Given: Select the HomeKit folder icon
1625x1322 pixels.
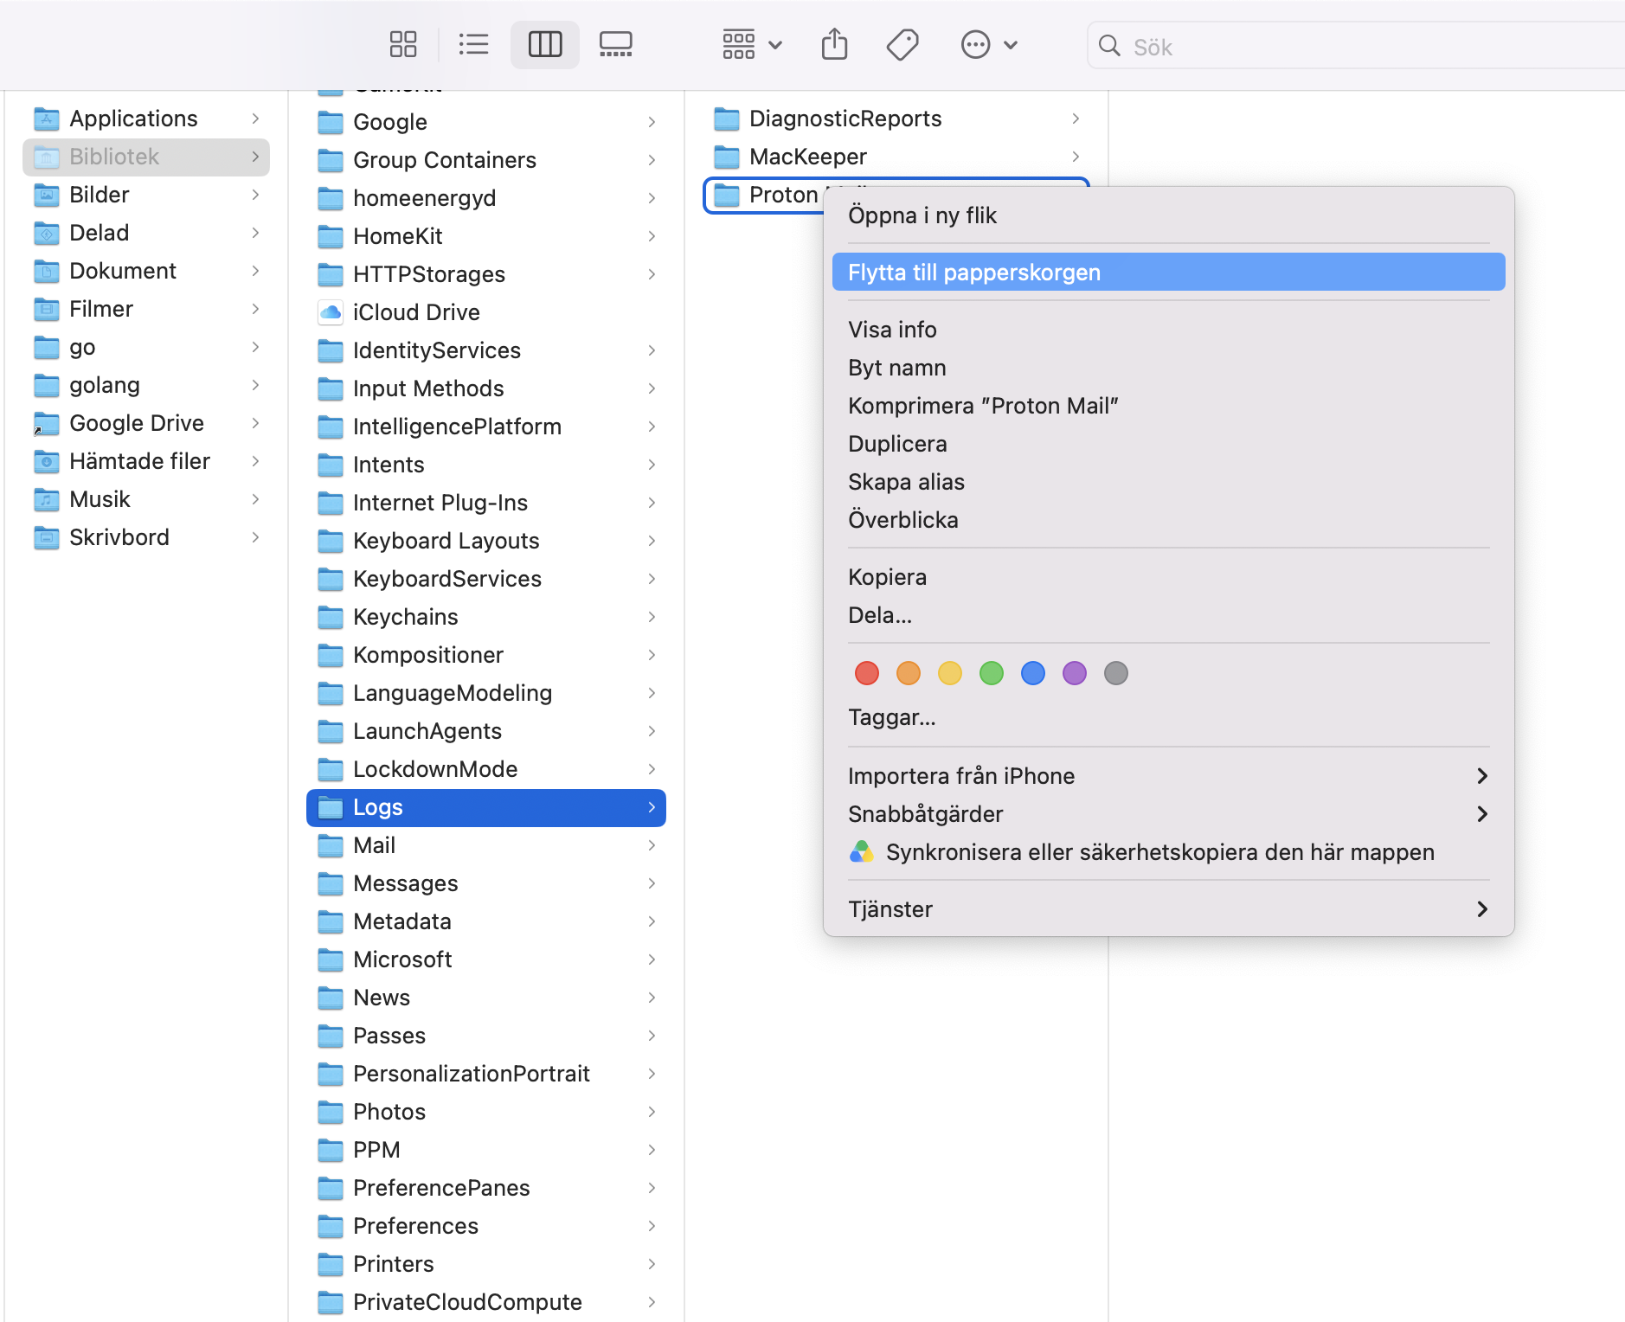Looking at the screenshot, I should [x=331, y=236].
